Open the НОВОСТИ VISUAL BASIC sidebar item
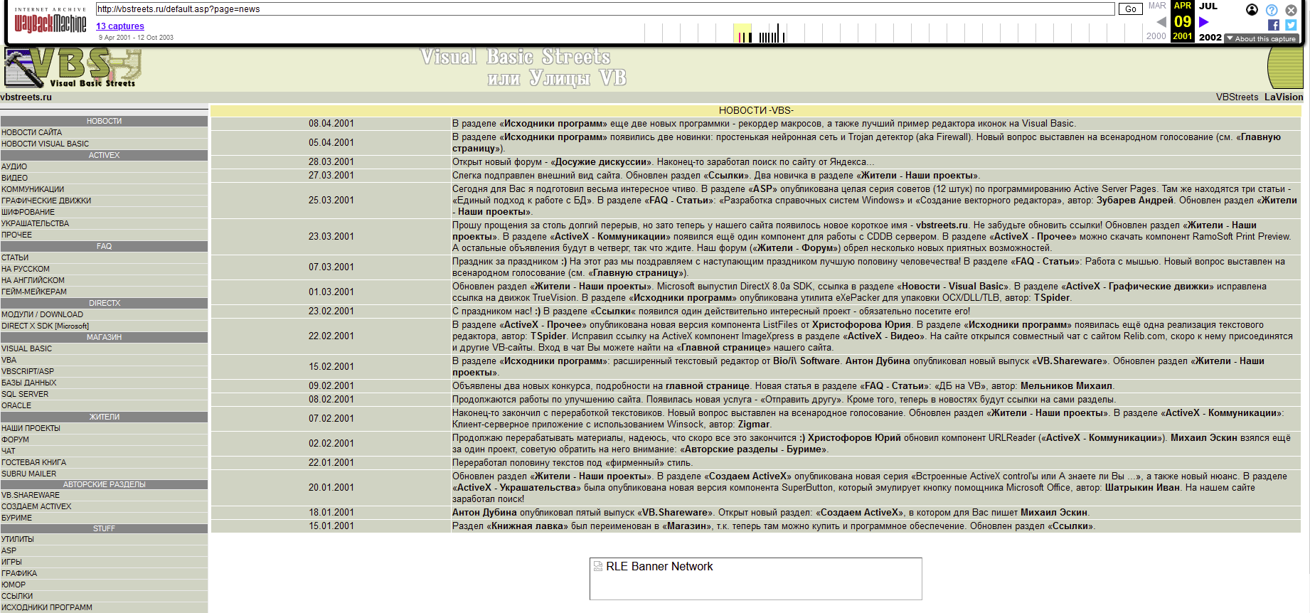 tap(45, 144)
